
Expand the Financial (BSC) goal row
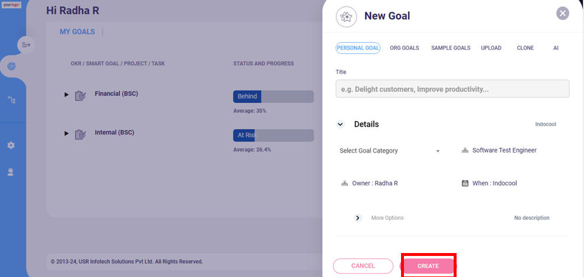pos(67,95)
